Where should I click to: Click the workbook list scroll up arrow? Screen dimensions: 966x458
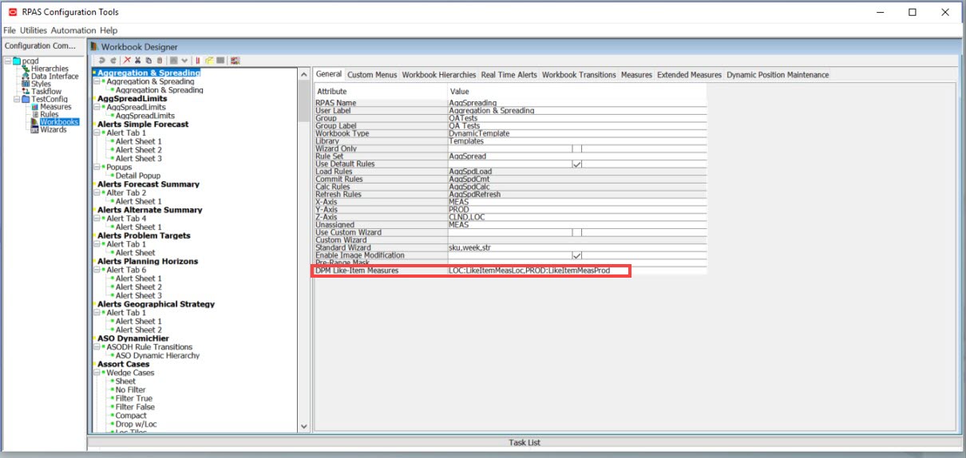(303, 75)
